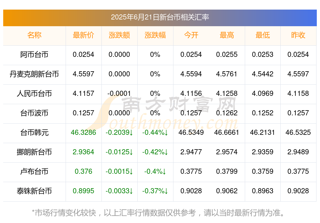Click the previous close 2.9489

click(x=298, y=152)
